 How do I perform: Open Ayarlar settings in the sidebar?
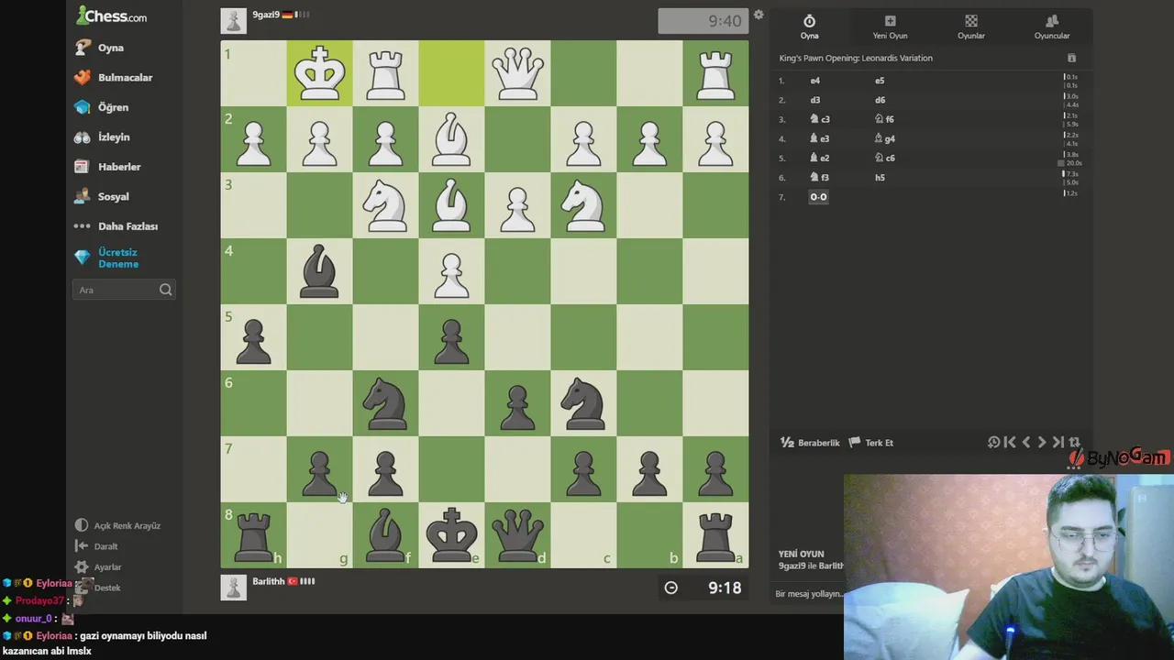coord(98,567)
